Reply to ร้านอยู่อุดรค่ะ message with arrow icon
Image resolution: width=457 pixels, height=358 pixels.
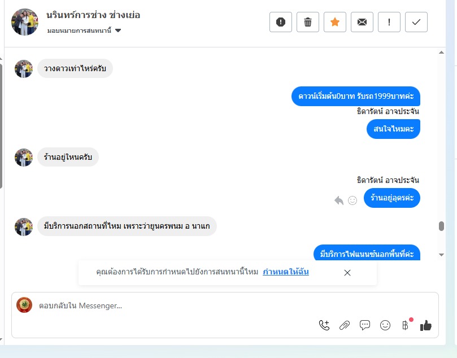339,200
